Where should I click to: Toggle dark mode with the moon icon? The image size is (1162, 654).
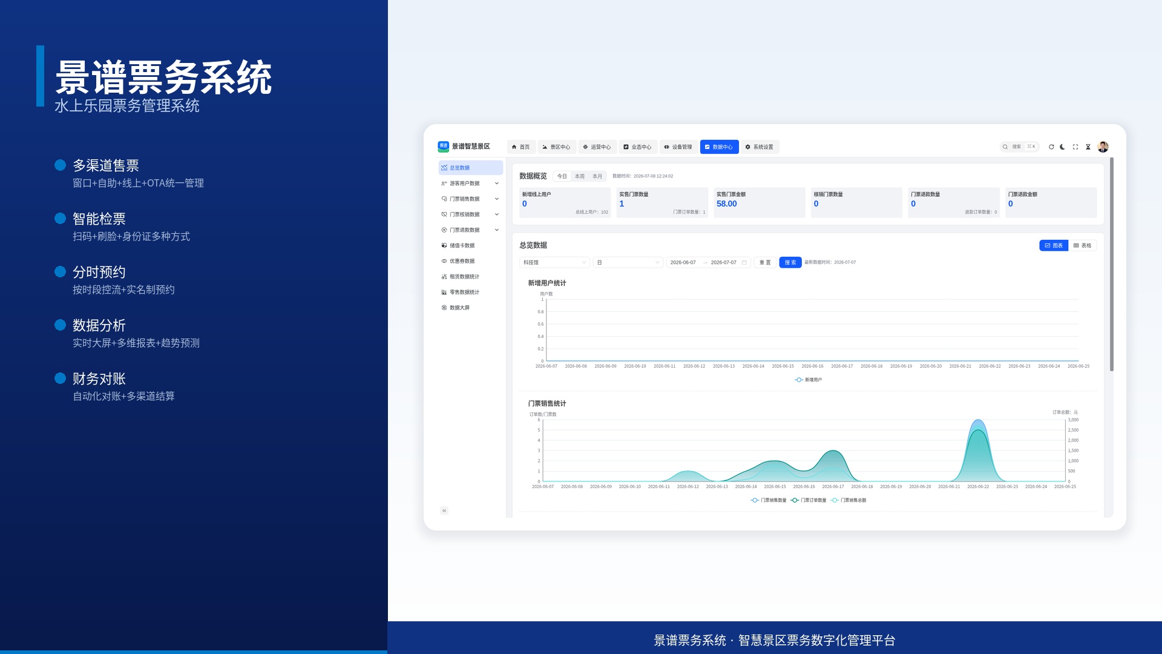[1063, 147]
